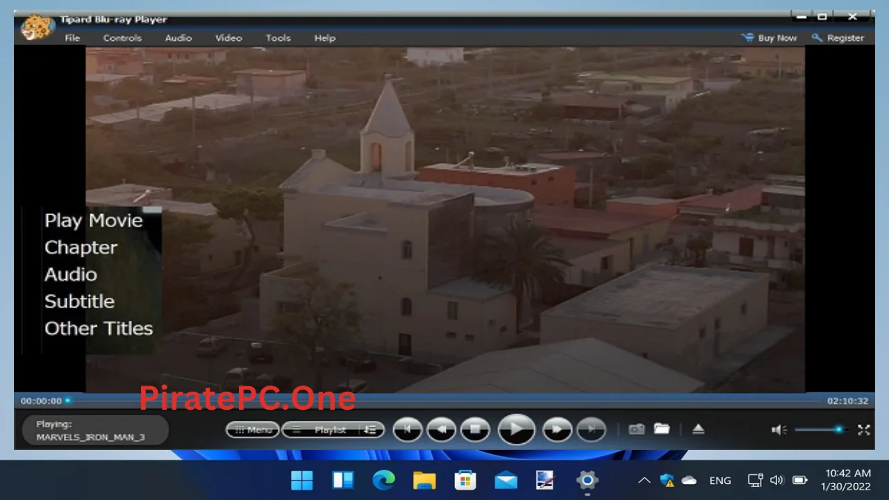
Task: Open the Audio menu
Action: [x=178, y=38]
